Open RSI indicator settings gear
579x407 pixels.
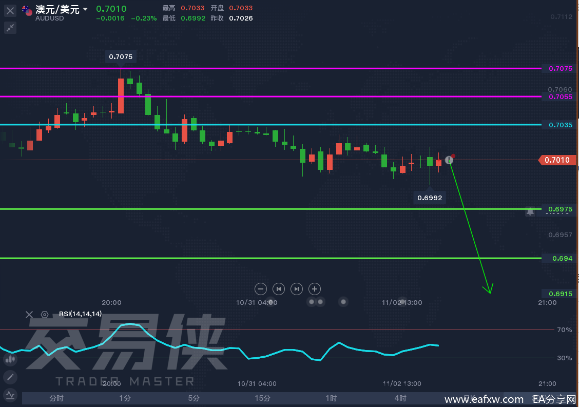click(x=45, y=314)
